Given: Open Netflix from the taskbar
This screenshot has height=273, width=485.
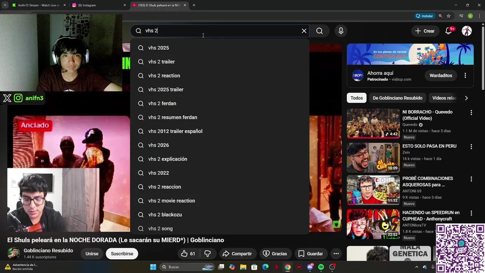Looking at the screenshot, I should coord(277,267).
